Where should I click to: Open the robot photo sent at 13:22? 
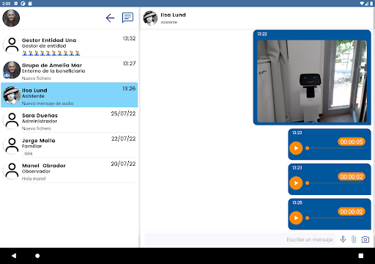pos(312,81)
